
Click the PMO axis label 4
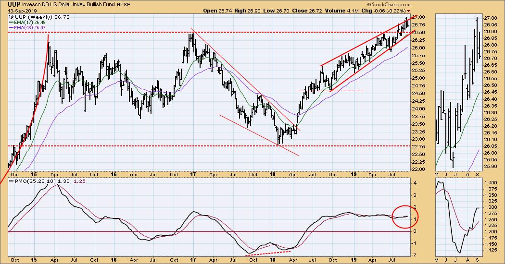(415, 183)
